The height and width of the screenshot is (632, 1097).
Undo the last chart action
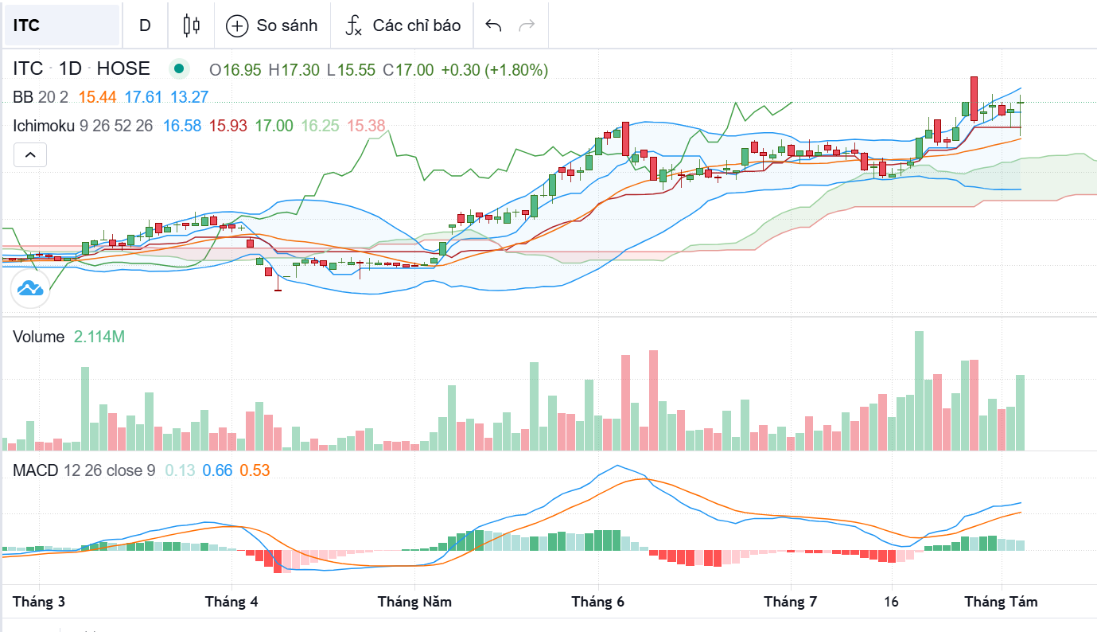click(493, 25)
